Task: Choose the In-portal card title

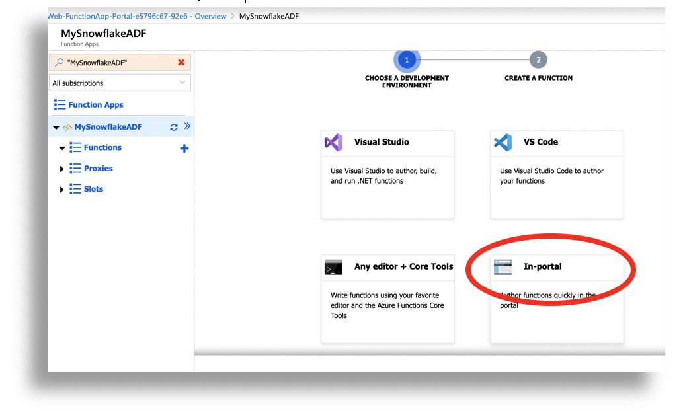Action: tap(543, 266)
